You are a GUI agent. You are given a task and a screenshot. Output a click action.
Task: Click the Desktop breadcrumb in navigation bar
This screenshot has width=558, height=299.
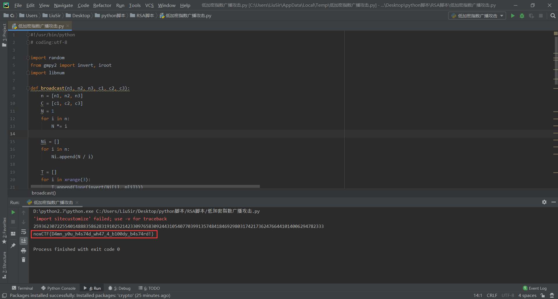78,16
